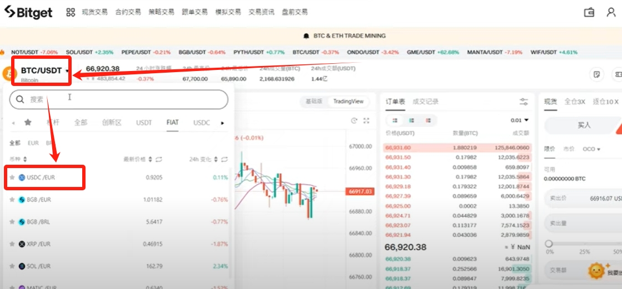
Task: Open SOL/USDT ticker link
Action: point(89,52)
